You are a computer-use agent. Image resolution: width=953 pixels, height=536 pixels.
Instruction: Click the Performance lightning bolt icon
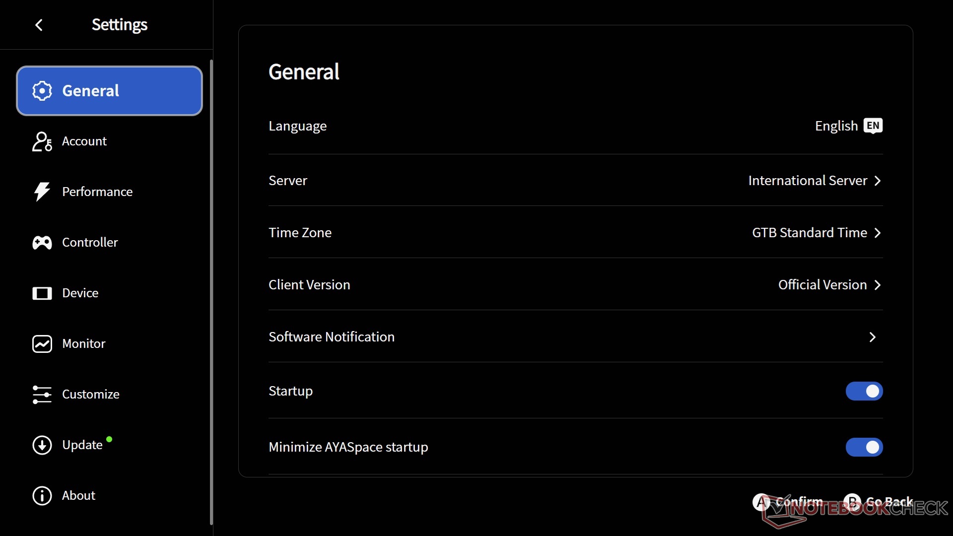(42, 192)
